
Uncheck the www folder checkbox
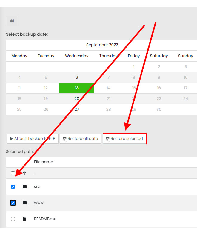13,203
